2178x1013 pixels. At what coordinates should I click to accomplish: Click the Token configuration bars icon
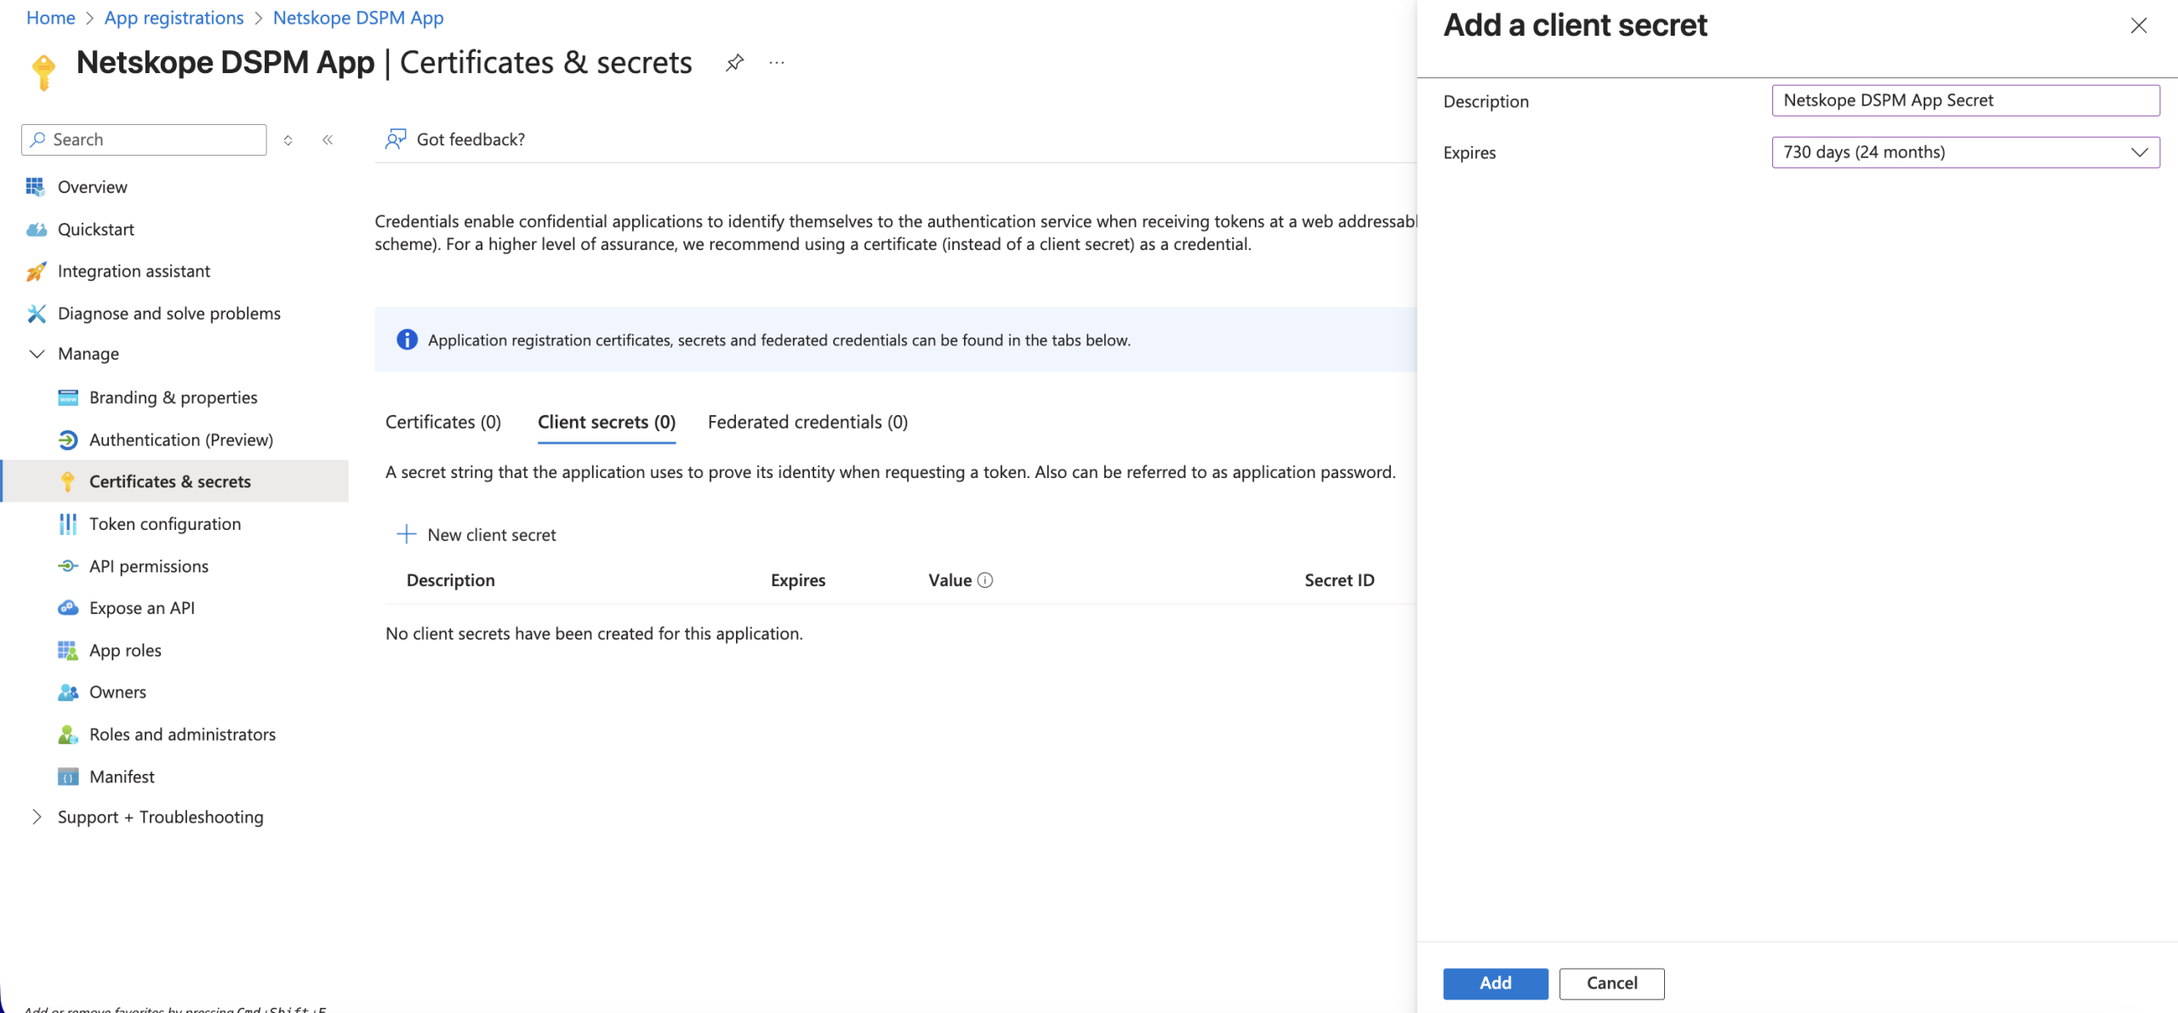point(67,524)
